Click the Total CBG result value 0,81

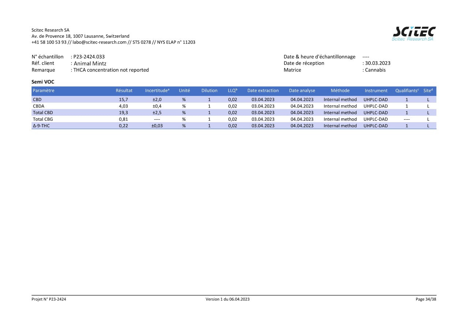123,119
